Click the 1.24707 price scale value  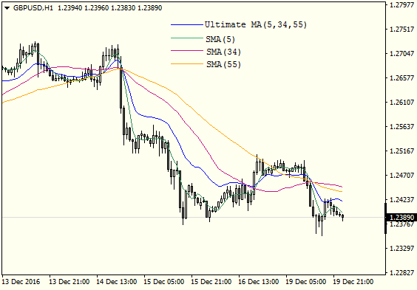tap(401, 176)
